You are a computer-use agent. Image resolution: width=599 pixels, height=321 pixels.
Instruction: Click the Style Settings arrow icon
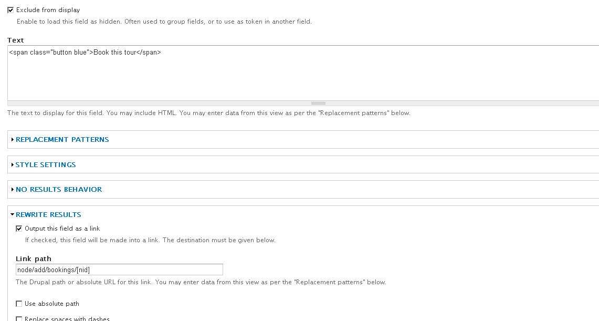(x=13, y=165)
